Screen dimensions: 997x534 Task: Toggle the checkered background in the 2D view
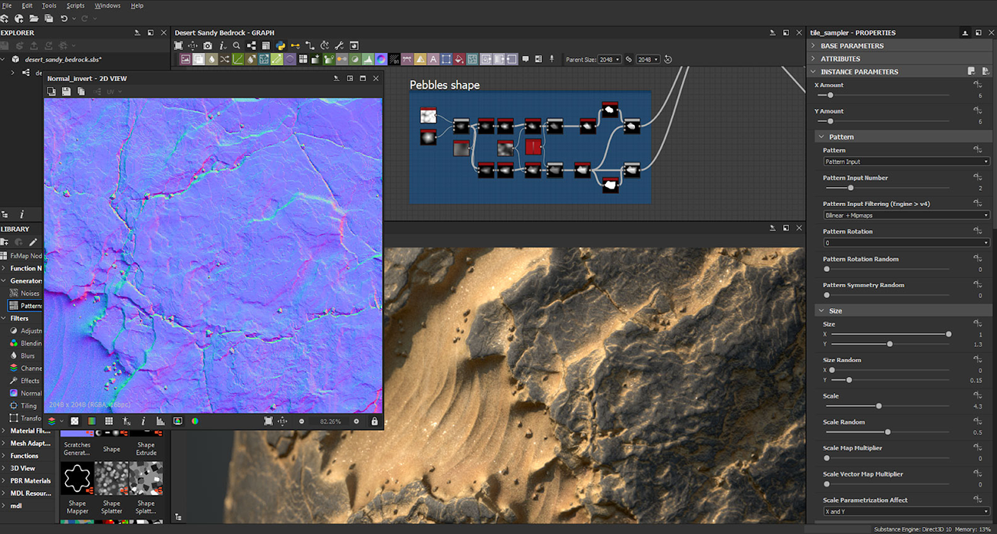click(x=75, y=421)
